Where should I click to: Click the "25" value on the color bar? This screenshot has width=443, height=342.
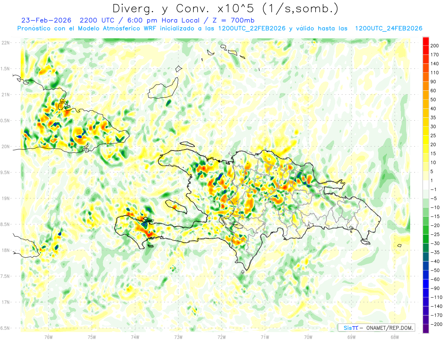click(x=433, y=135)
